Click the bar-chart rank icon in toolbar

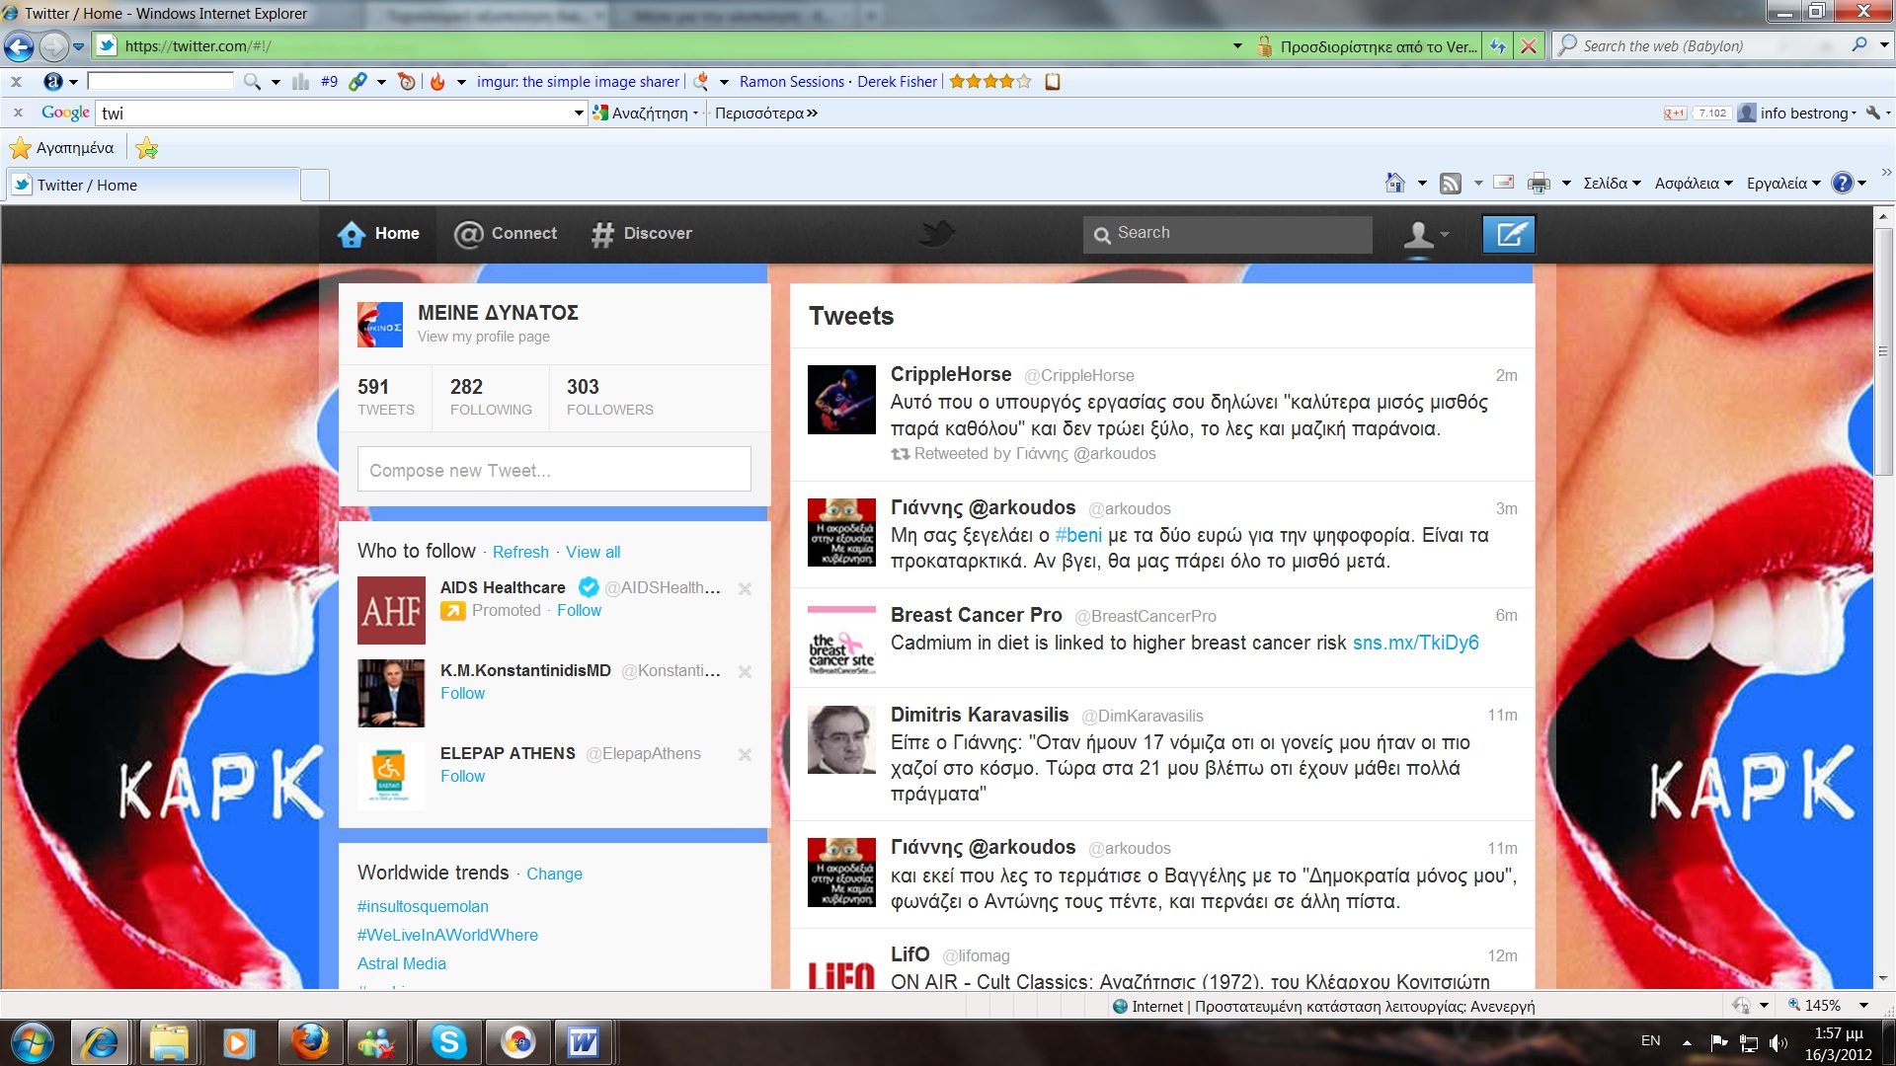pyautogui.click(x=301, y=82)
